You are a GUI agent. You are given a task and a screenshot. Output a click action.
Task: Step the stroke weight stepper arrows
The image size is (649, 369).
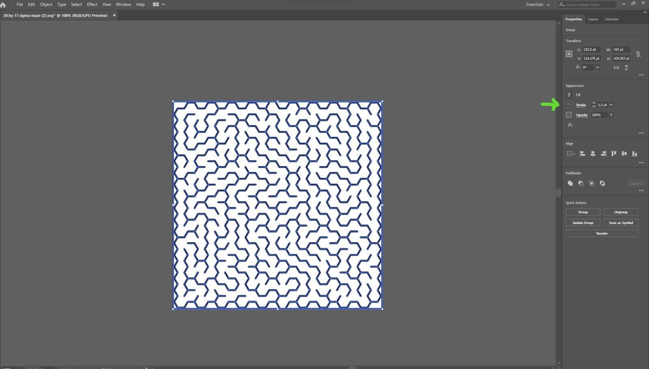coord(593,105)
